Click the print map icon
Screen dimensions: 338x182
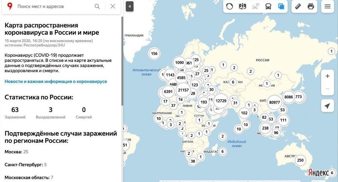pos(311,6)
